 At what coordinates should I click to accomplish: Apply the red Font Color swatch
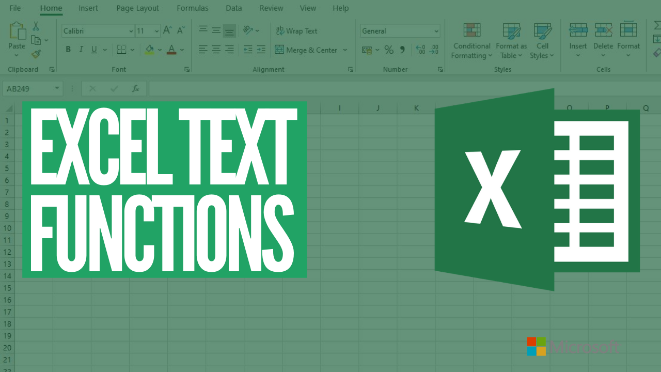point(171,50)
